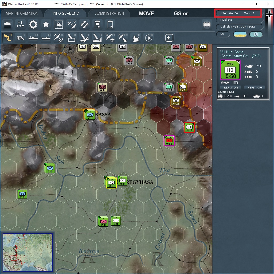Select the F1 move mode arrow icon
This screenshot has height=274, width=274.
8,38
